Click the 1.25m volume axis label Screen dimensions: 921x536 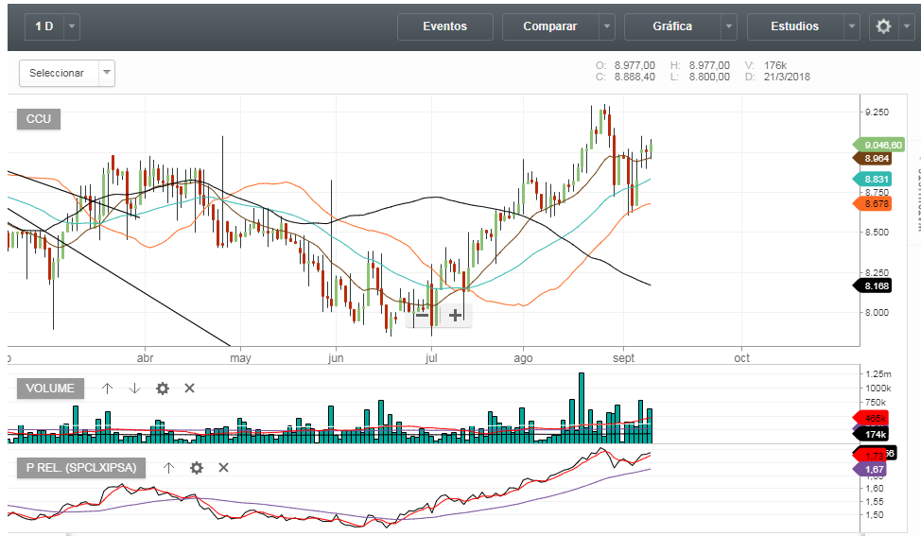[x=878, y=374]
